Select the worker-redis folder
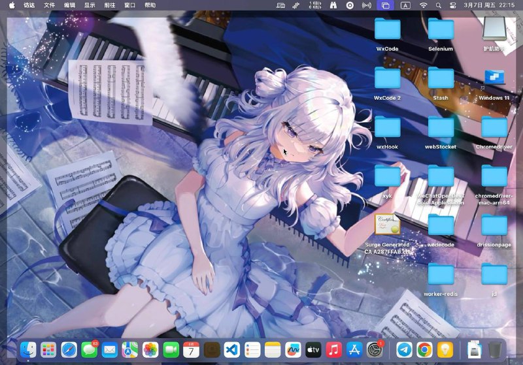 click(x=441, y=274)
